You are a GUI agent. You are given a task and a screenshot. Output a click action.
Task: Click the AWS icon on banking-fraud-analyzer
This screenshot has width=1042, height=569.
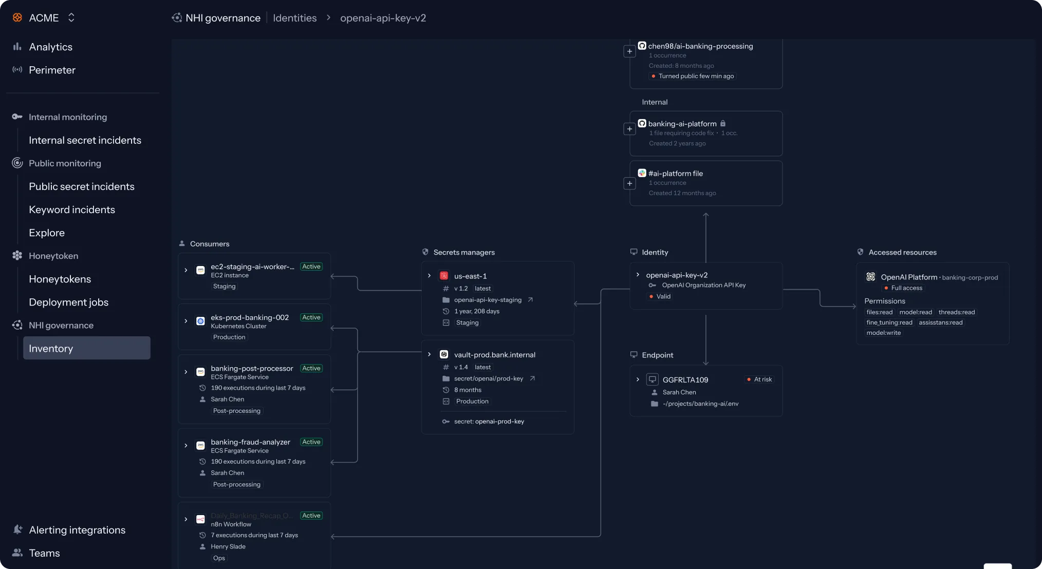(x=201, y=445)
